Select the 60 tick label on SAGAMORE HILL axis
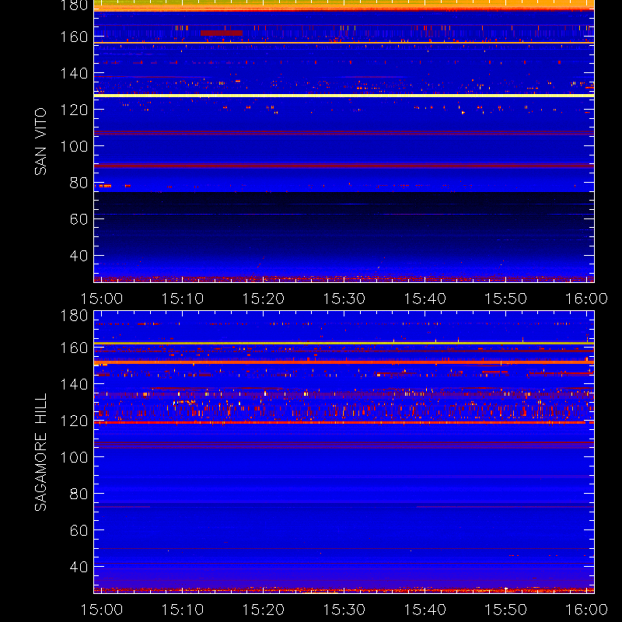 tap(79, 530)
